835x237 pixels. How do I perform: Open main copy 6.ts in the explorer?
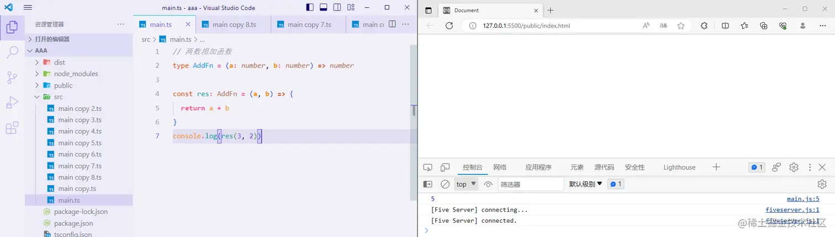point(78,154)
